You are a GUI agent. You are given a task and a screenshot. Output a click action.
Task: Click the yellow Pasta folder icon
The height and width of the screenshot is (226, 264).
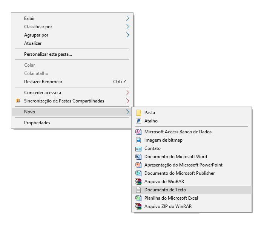tap(138, 113)
